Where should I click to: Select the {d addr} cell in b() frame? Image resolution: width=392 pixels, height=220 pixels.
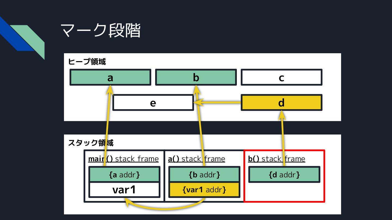(x=284, y=174)
